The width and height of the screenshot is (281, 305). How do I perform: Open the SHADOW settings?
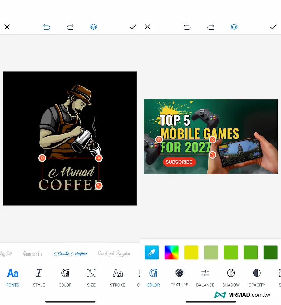tap(231, 277)
